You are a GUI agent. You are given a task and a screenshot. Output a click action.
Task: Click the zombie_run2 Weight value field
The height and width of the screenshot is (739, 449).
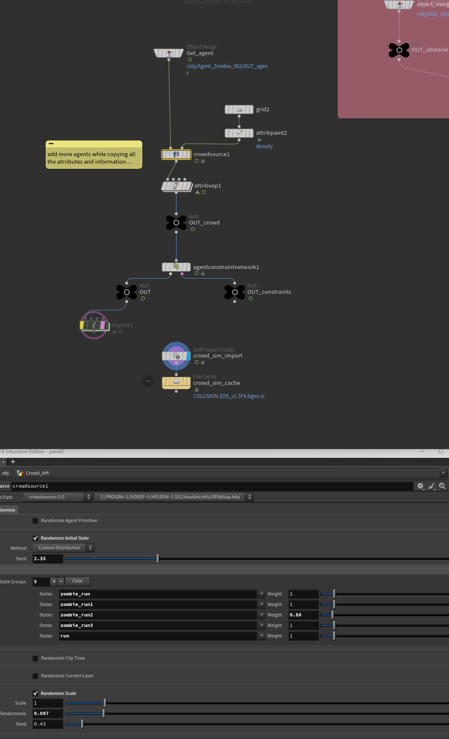point(304,615)
